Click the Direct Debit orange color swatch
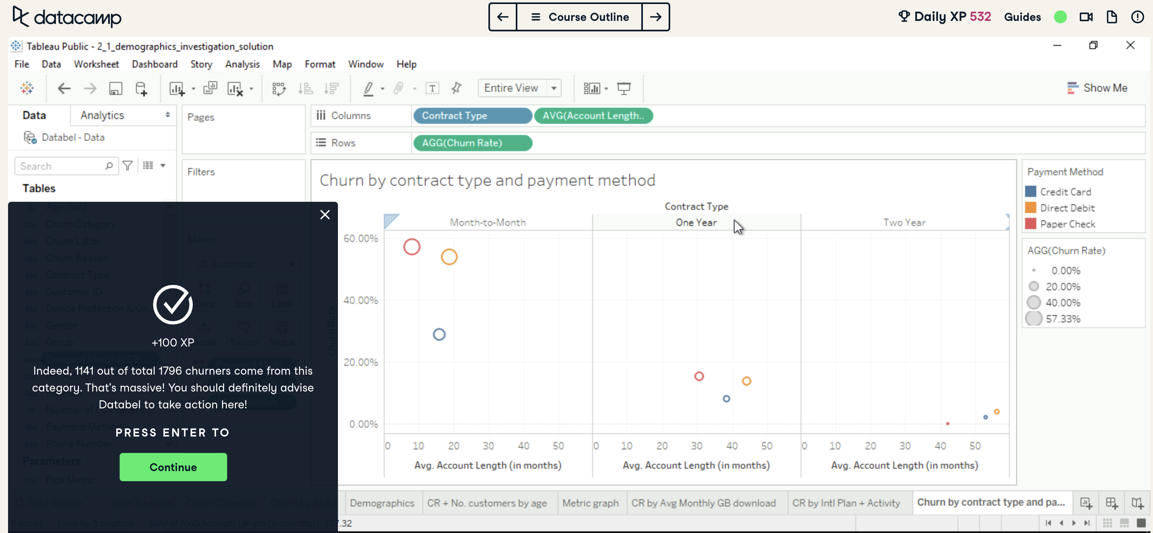This screenshot has width=1153, height=533. (x=1031, y=207)
